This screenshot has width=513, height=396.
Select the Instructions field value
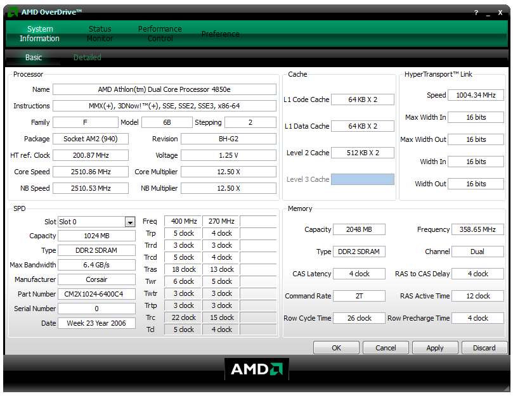[164, 106]
